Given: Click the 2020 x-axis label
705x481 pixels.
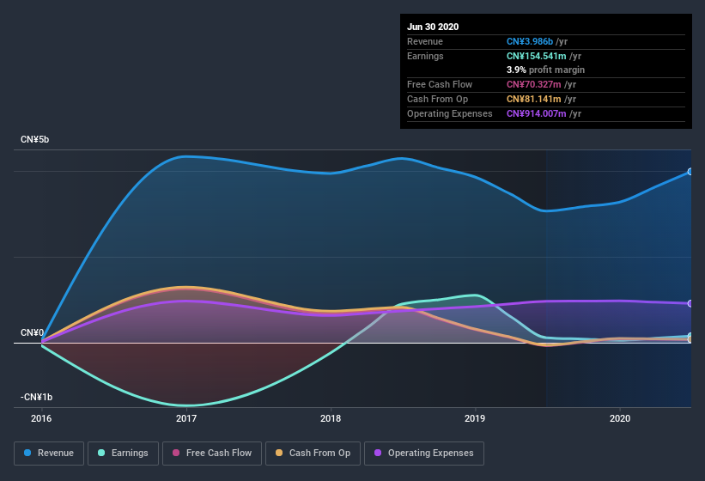Looking at the screenshot, I should 620,418.
